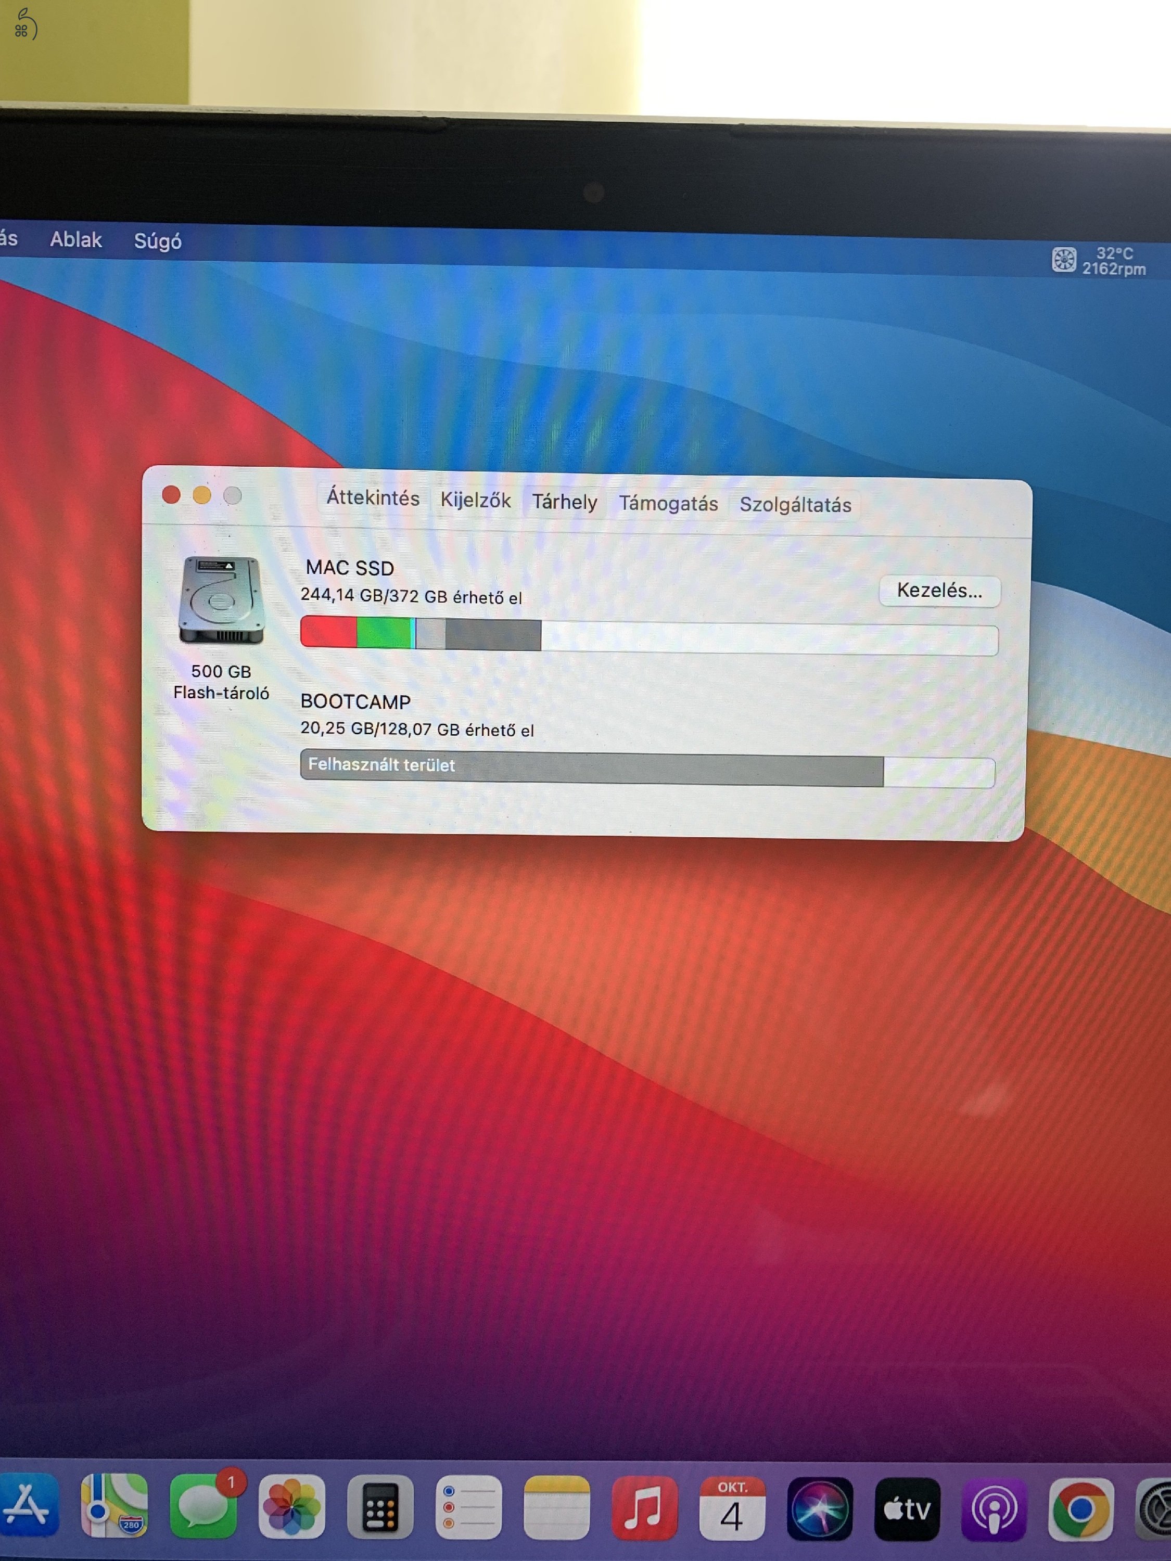
Task: Switch to the Kijelzők tab
Action: click(x=475, y=501)
